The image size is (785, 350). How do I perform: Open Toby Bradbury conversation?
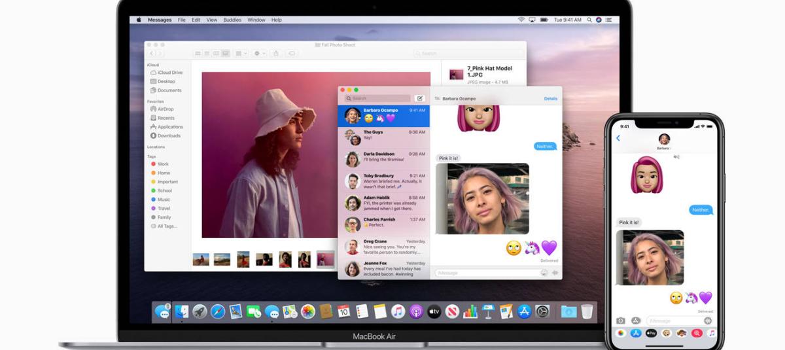pos(384,181)
